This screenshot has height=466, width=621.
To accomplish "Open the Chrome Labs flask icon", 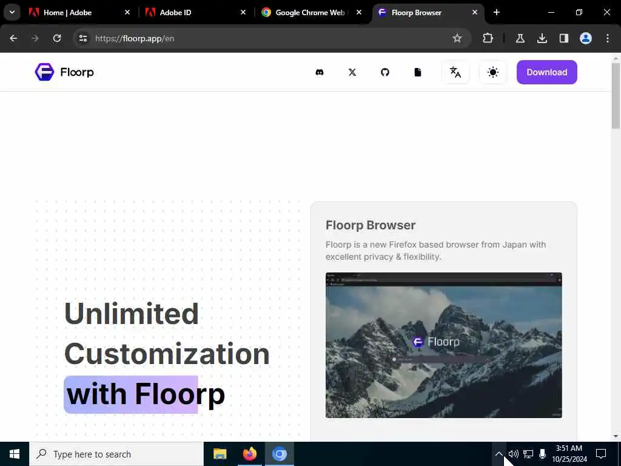I will (x=520, y=38).
